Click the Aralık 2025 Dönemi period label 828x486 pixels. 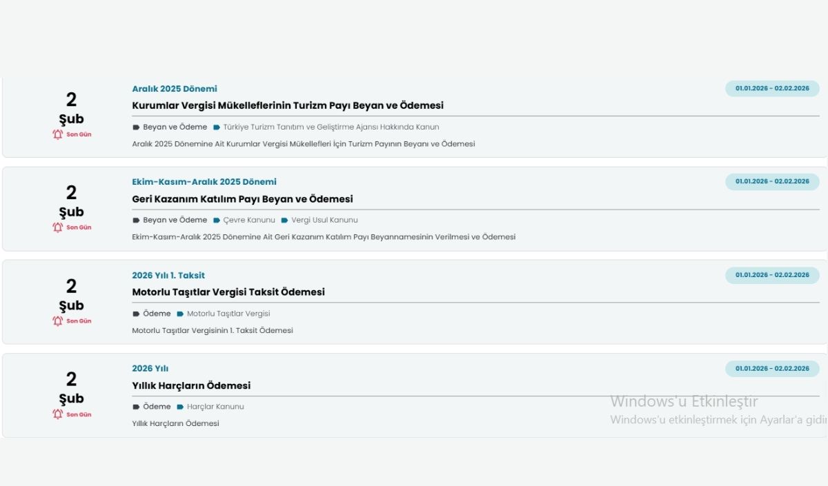[175, 89]
